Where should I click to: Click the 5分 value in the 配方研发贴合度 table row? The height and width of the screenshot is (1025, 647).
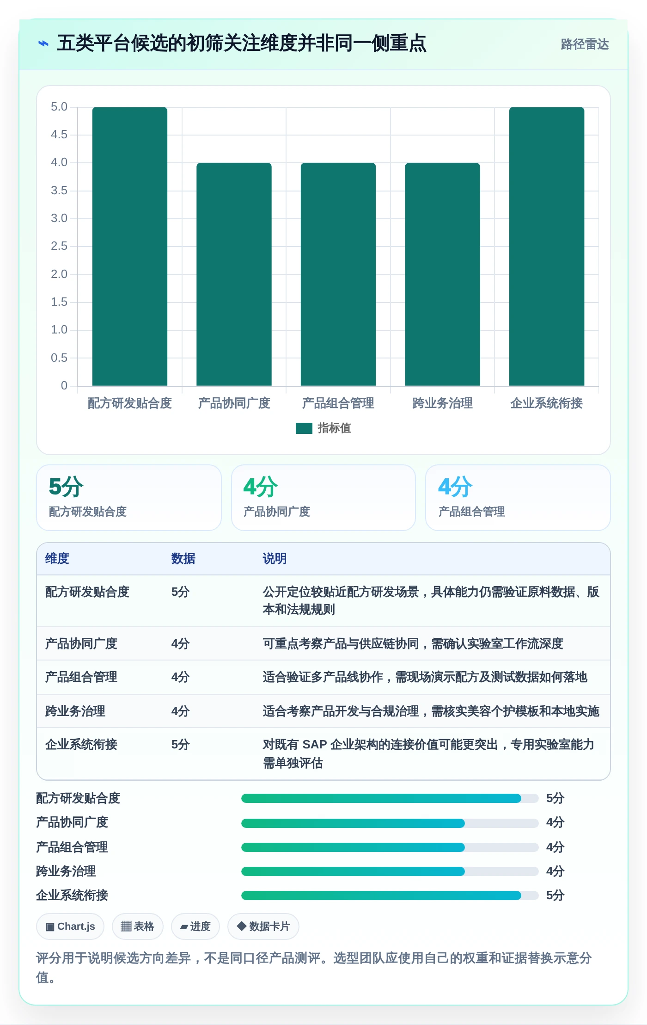[181, 592]
